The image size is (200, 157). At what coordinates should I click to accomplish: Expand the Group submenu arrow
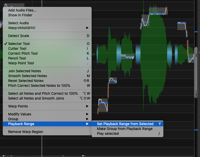click(x=87, y=119)
